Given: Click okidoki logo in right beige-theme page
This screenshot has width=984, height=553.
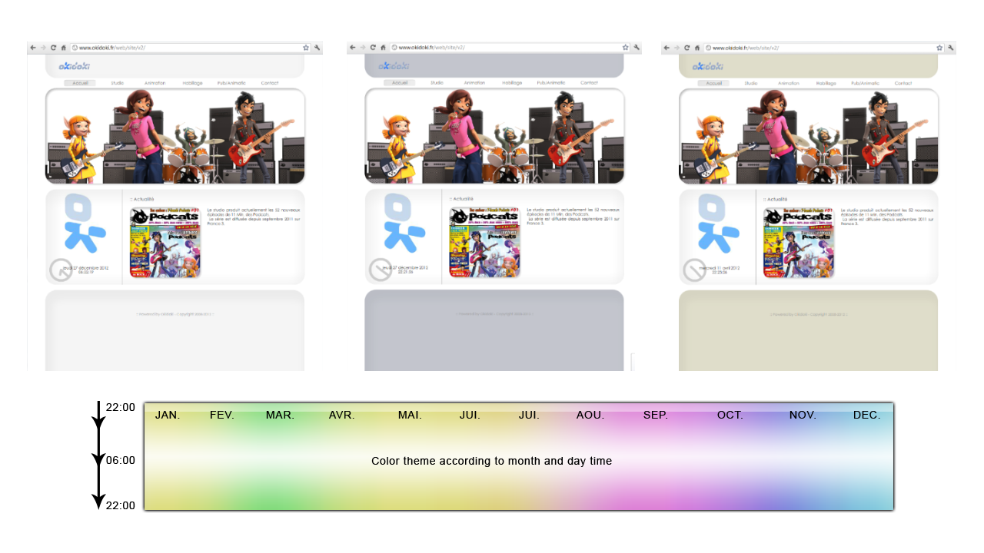Looking at the screenshot, I should point(708,66).
